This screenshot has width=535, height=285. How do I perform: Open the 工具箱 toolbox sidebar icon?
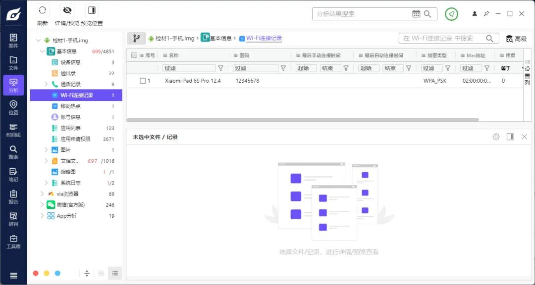click(x=13, y=241)
